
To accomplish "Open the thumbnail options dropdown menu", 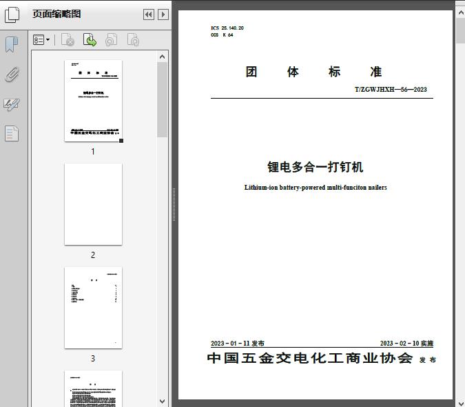I will [x=41, y=40].
